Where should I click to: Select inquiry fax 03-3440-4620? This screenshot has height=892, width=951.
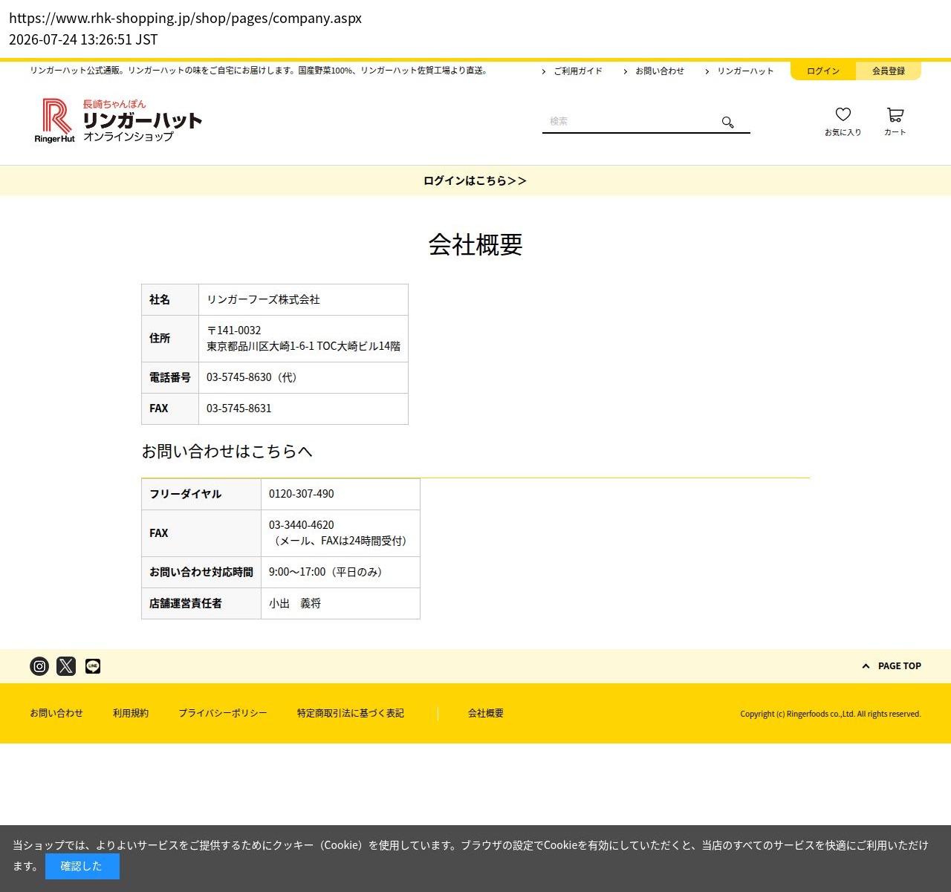(x=302, y=525)
